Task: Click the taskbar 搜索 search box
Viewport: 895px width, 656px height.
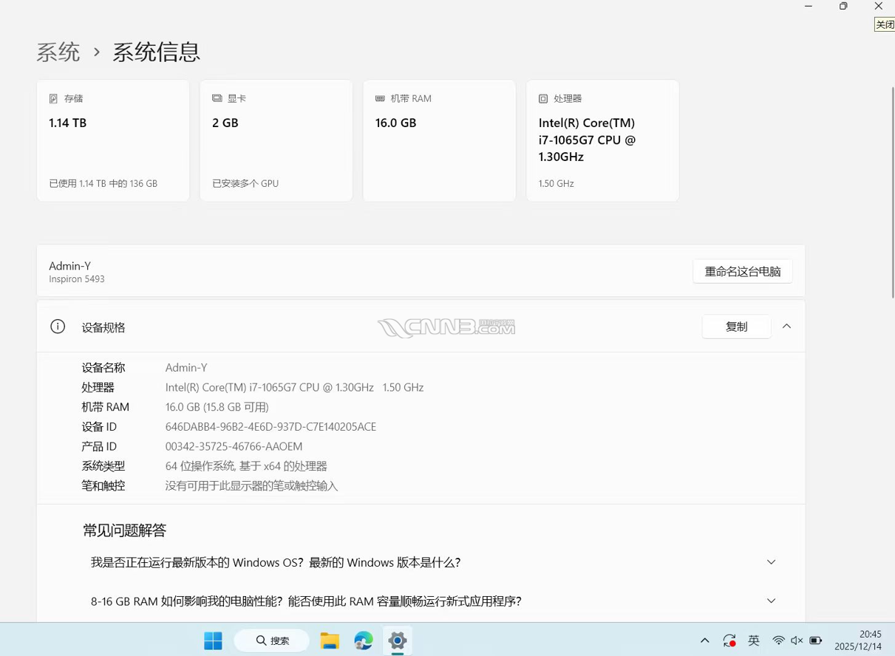Action: click(x=272, y=640)
